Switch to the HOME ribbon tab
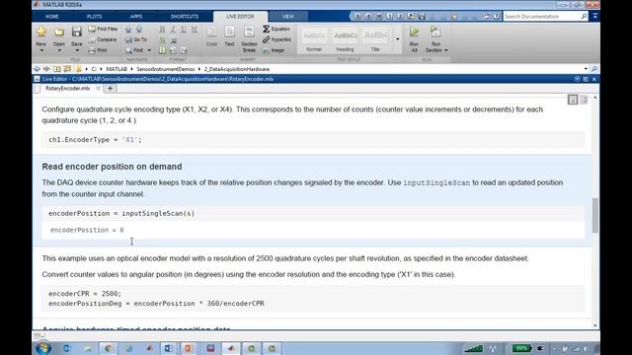 [x=52, y=17]
